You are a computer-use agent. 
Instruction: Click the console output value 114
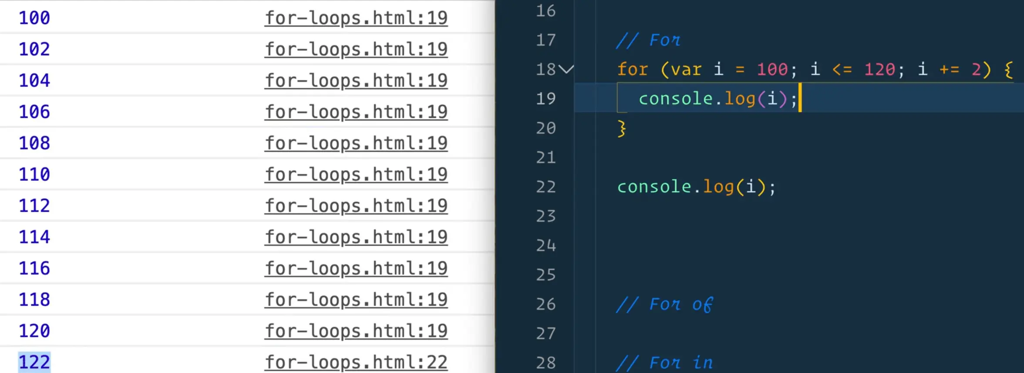click(x=34, y=237)
